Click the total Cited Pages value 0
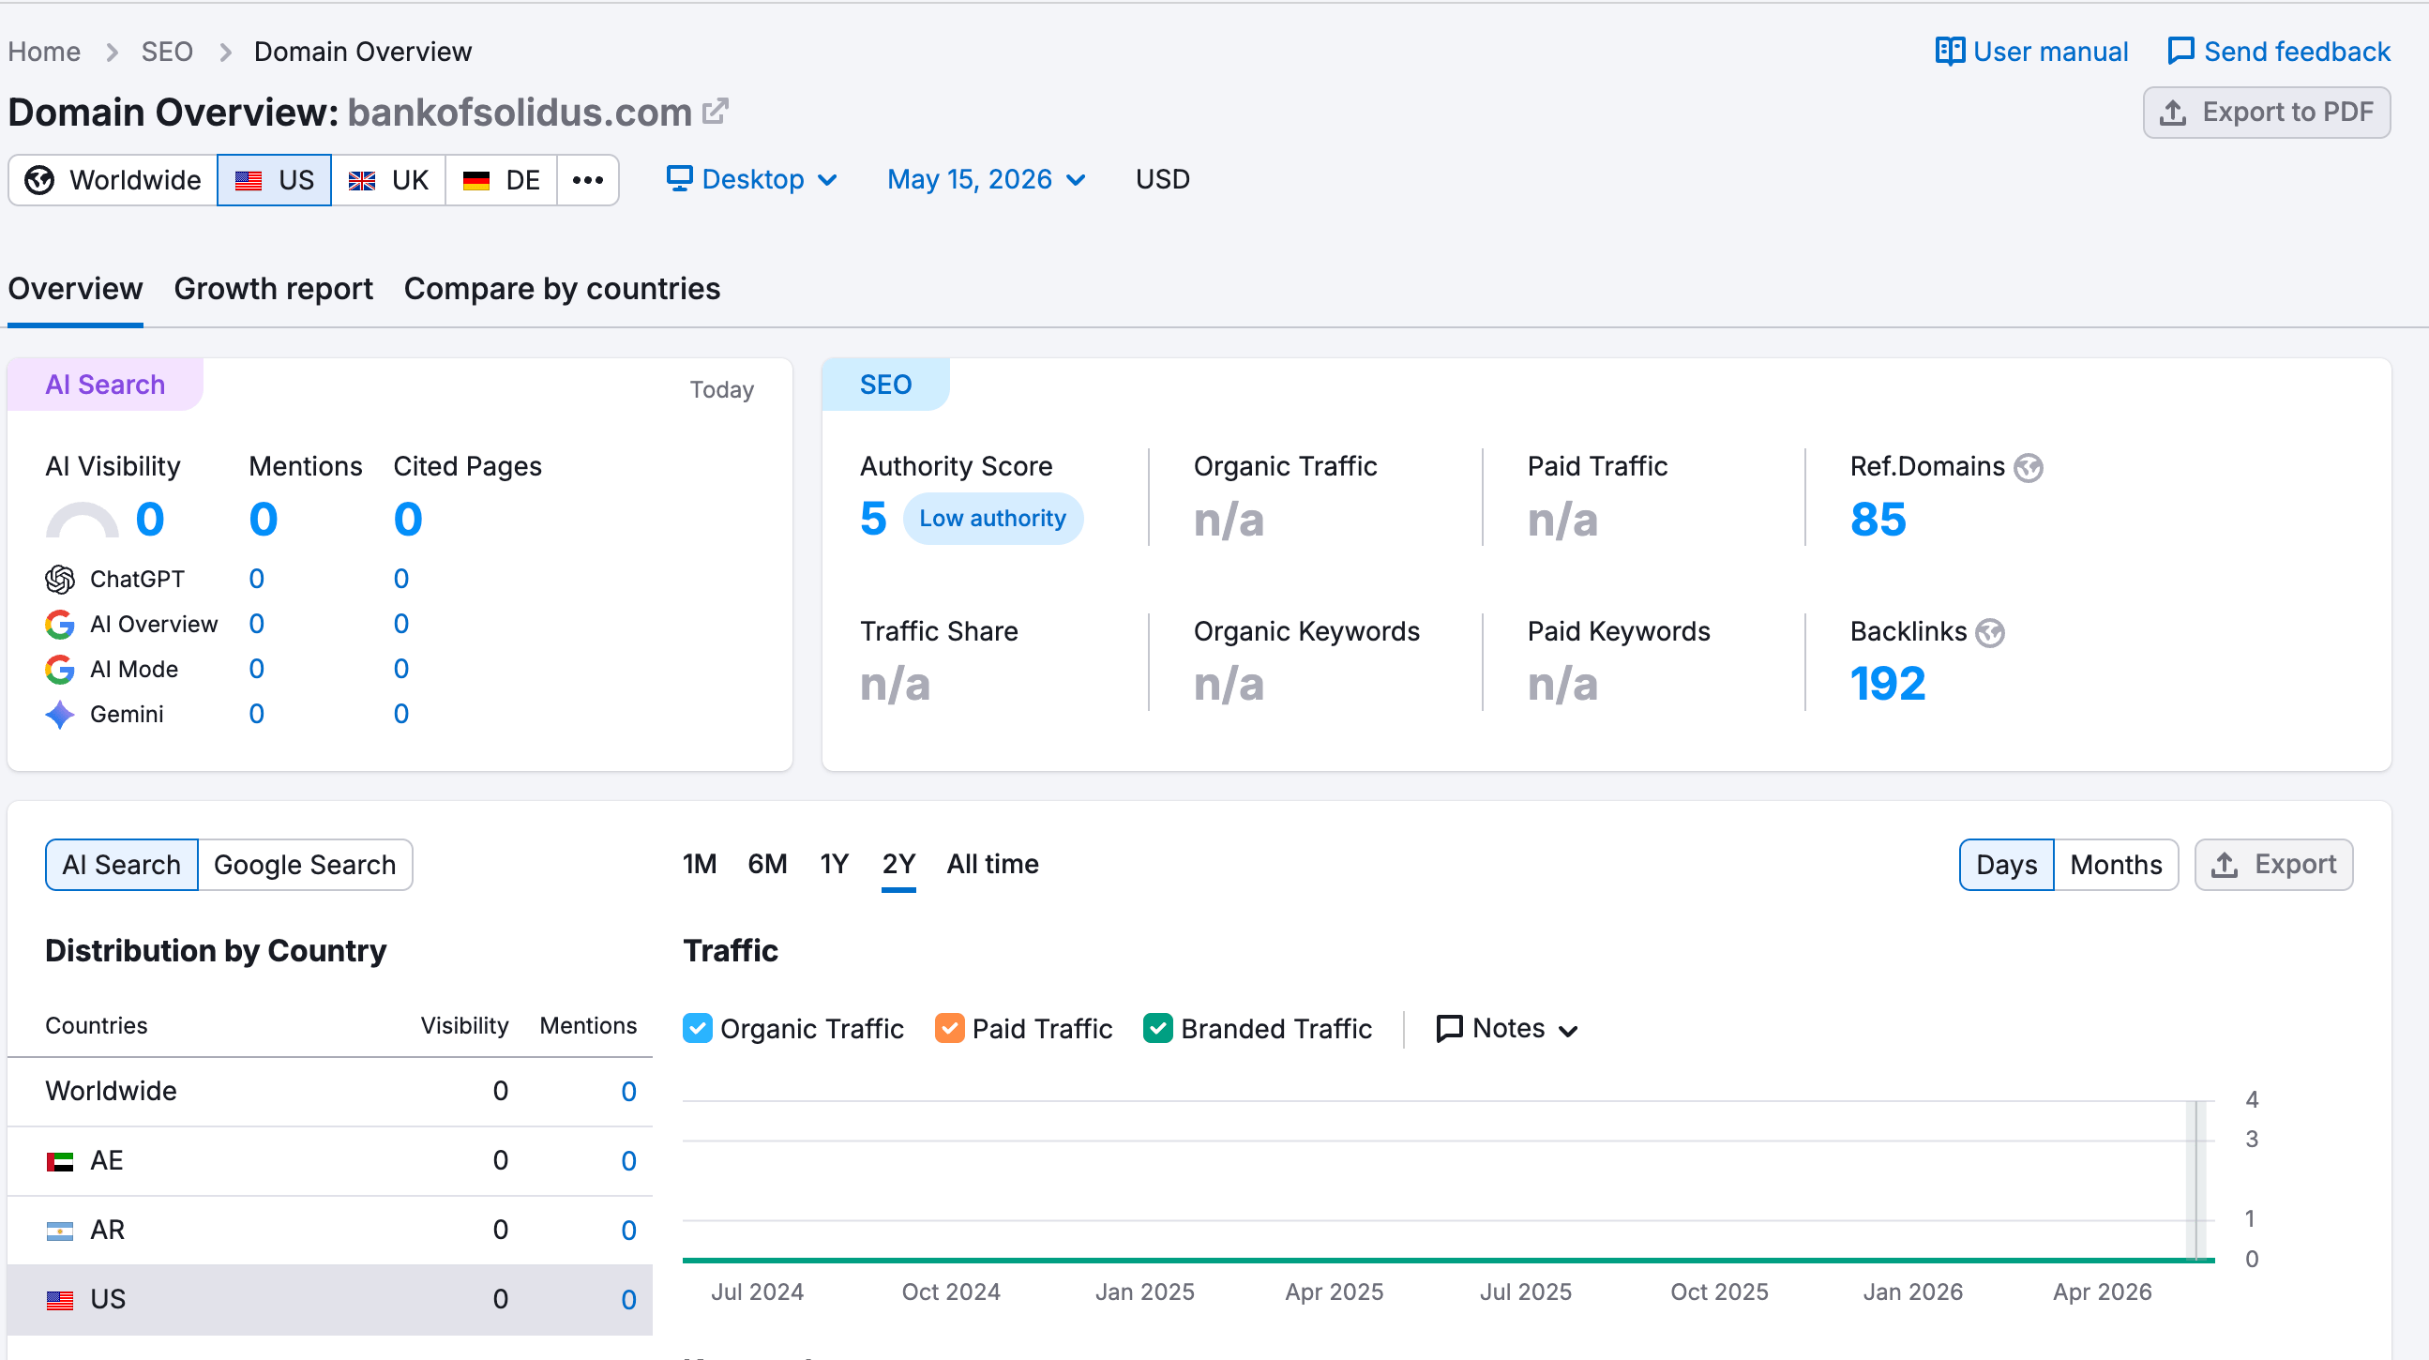Screen dimensions: 2429x1360 point(408,520)
